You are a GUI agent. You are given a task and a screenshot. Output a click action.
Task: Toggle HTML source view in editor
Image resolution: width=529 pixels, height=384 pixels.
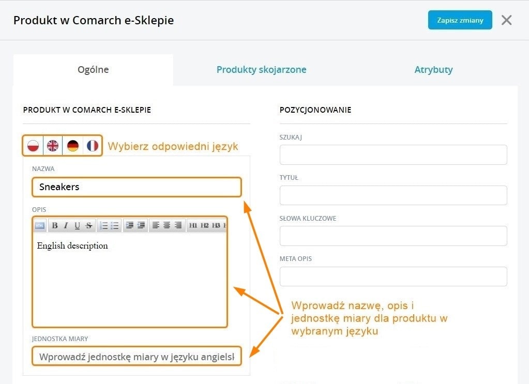pyautogui.click(x=40, y=225)
